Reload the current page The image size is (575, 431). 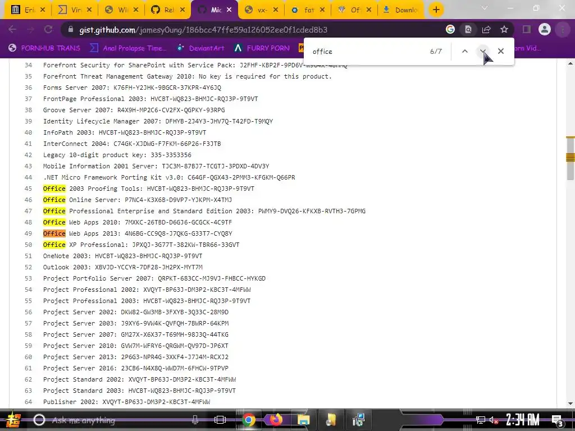click(x=48, y=29)
